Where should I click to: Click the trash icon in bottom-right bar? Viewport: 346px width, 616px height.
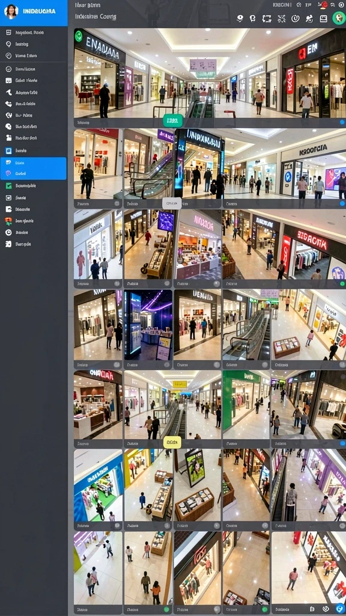pos(312,609)
